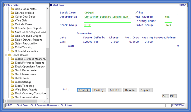Viewport: 191px width, 112px height.
Task: Click the tree scroll up arrow
Action: point(48,9)
